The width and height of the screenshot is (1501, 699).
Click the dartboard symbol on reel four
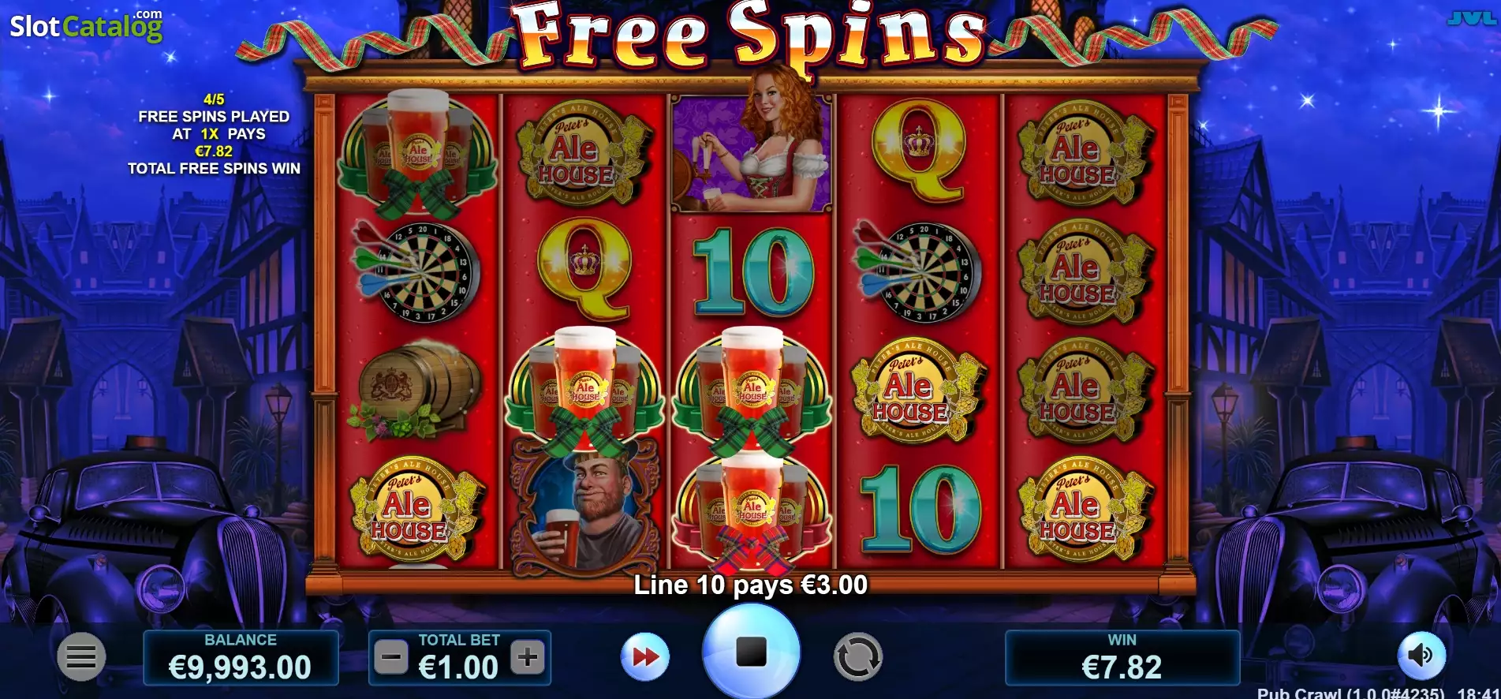(918, 271)
